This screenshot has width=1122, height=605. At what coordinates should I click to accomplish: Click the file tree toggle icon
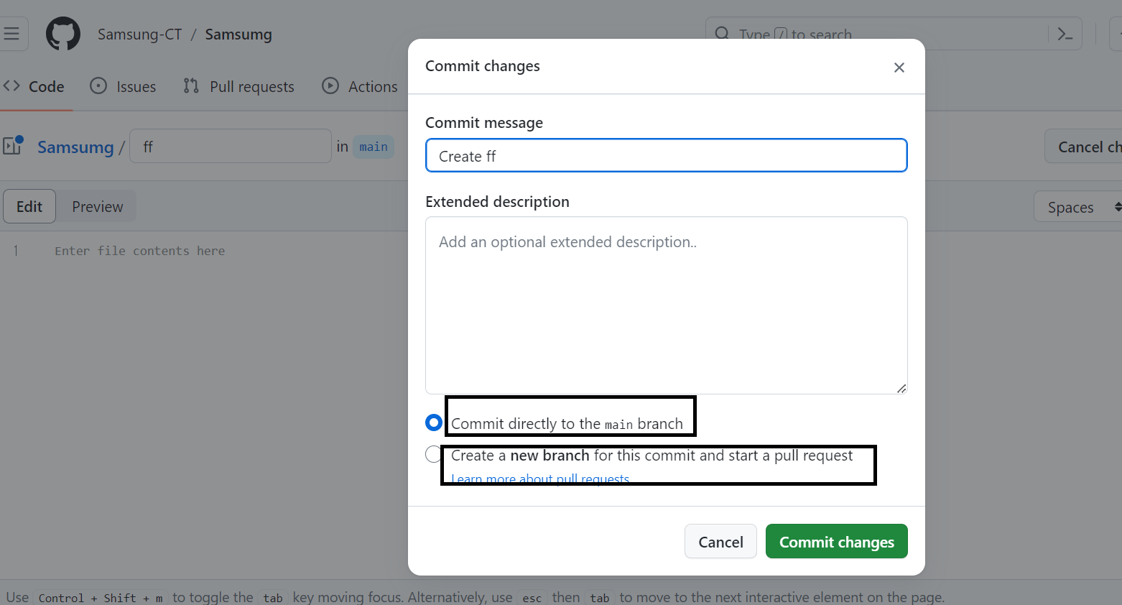pos(13,146)
